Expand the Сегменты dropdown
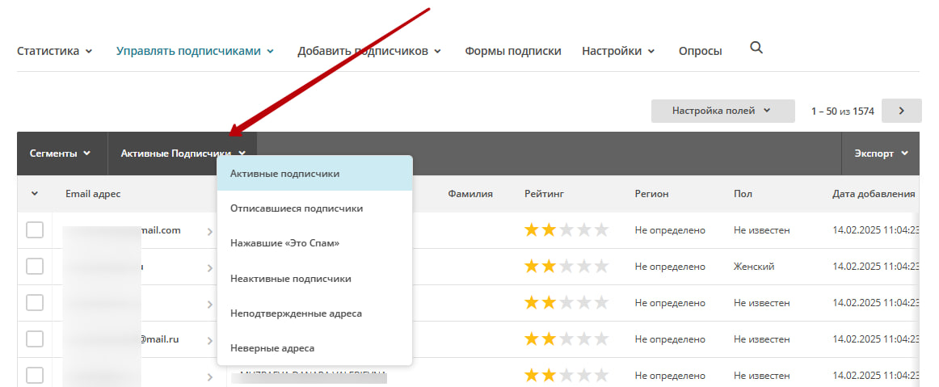 pos(61,154)
